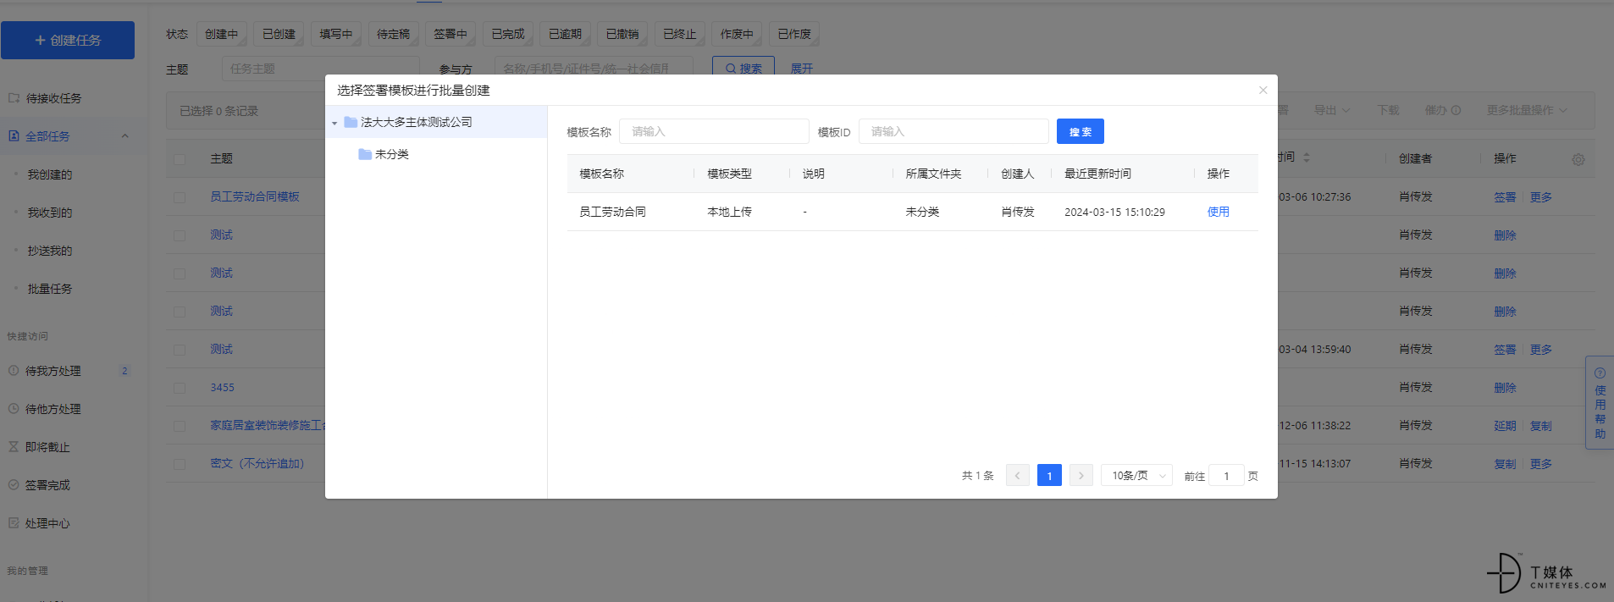The image size is (1614, 602).
Task: Open table column settings gear icon
Action: [1578, 159]
